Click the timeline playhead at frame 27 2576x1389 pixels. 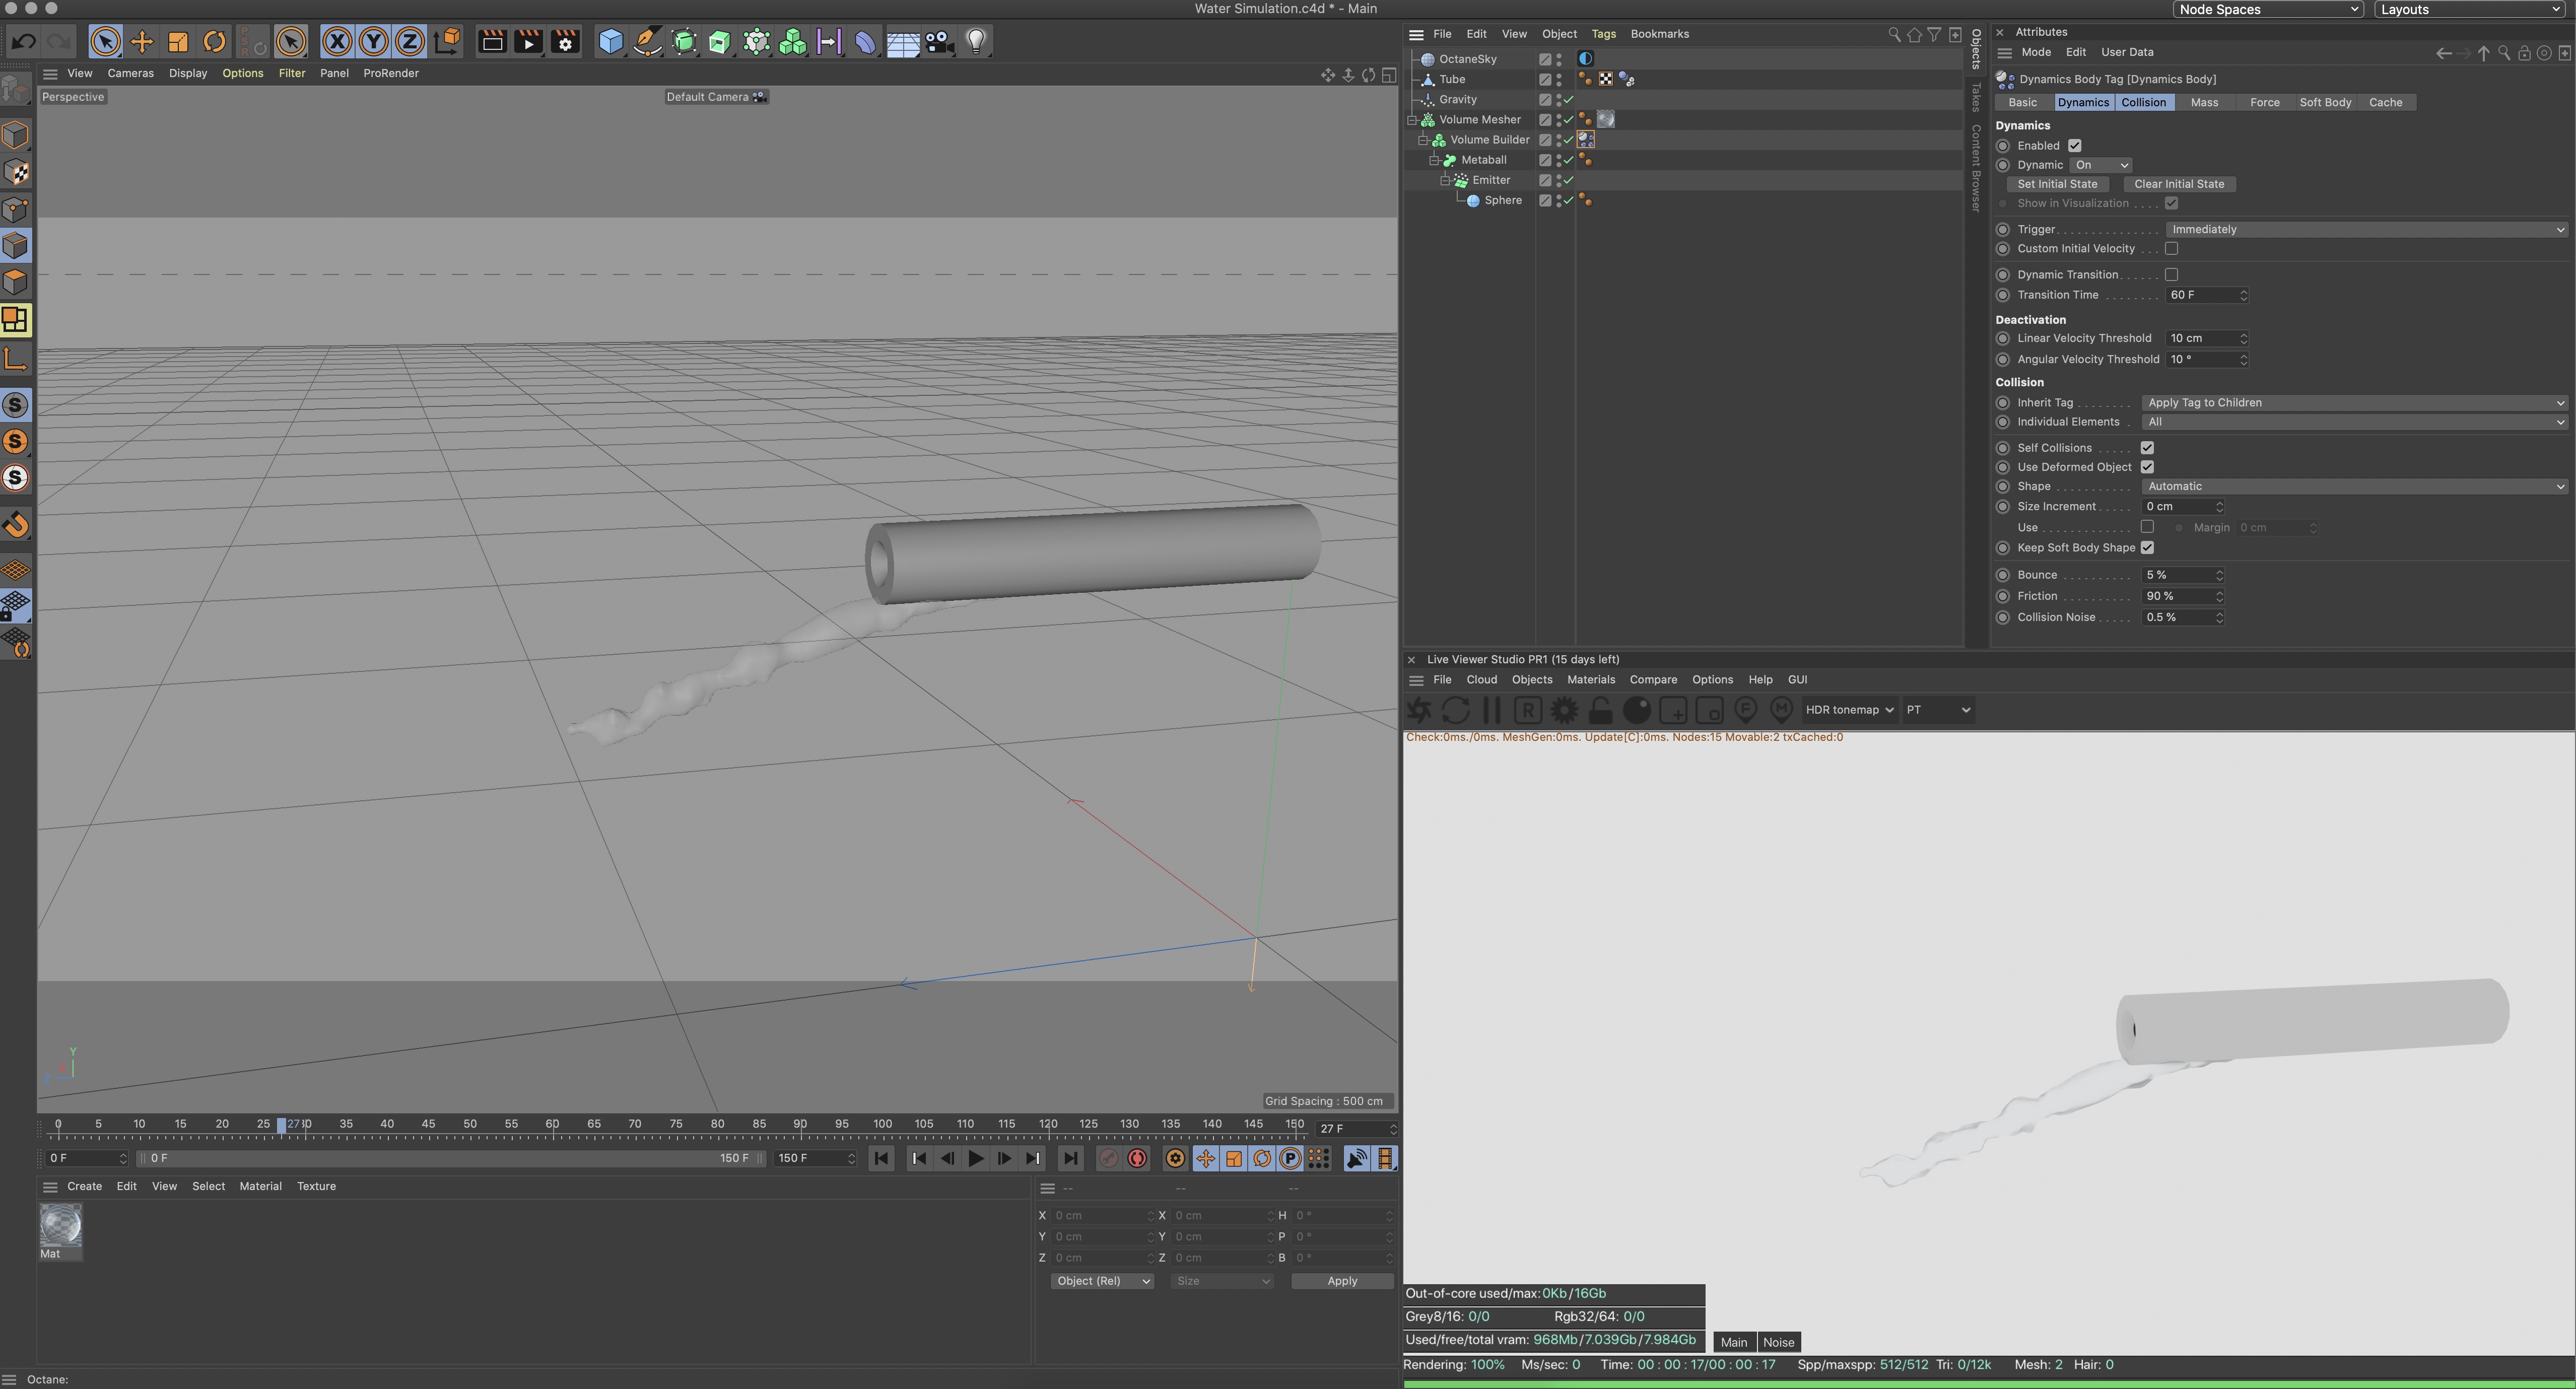pyautogui.click(x=282, y=1126)
